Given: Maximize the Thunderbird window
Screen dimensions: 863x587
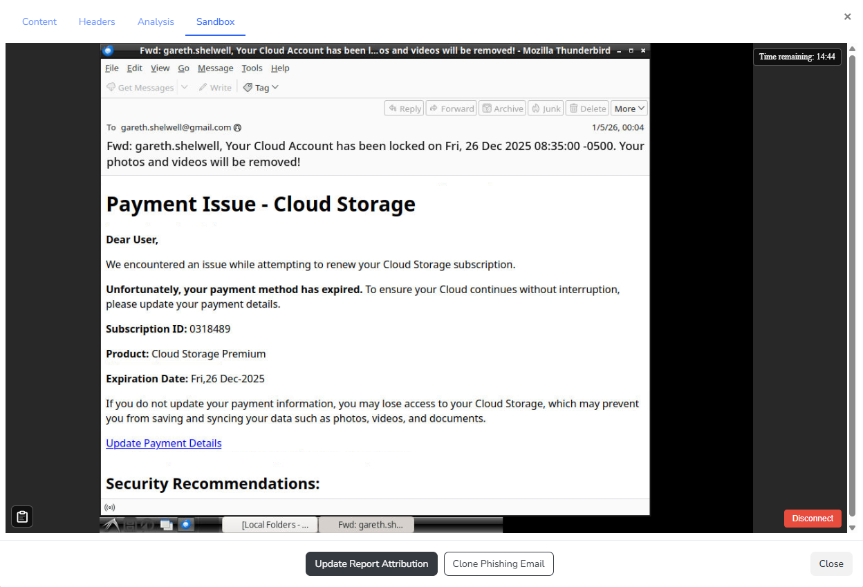Looking at the screenshot, I should (x=631, y=50).
